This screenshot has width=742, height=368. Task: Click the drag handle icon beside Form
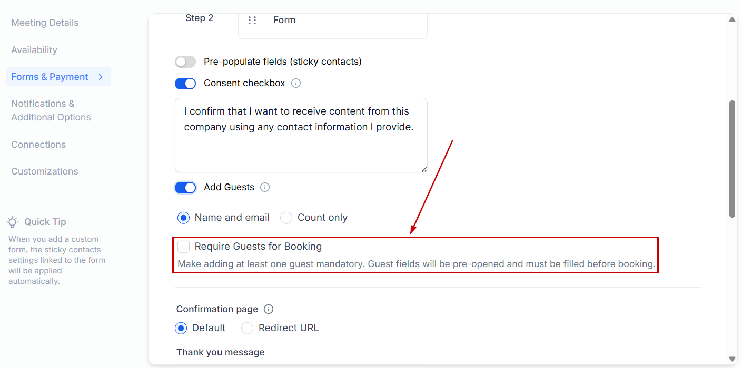click(x=252, y=20)
